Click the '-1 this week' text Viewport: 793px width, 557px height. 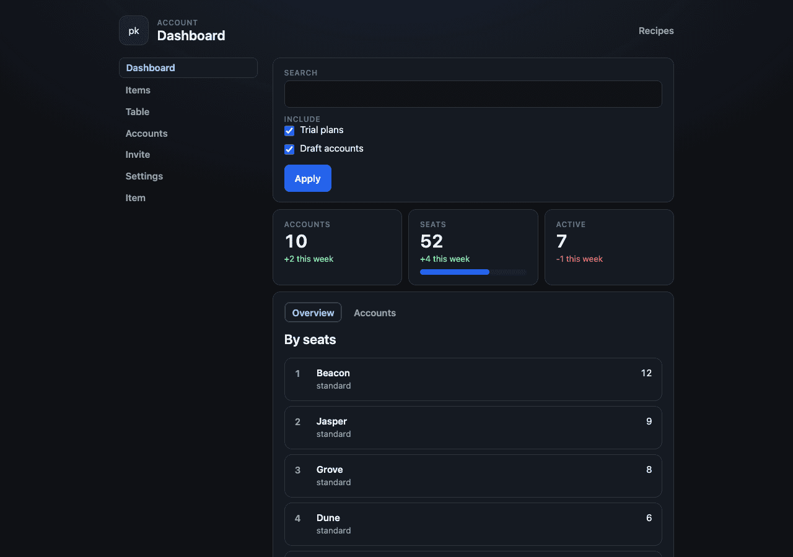(579, 259)
